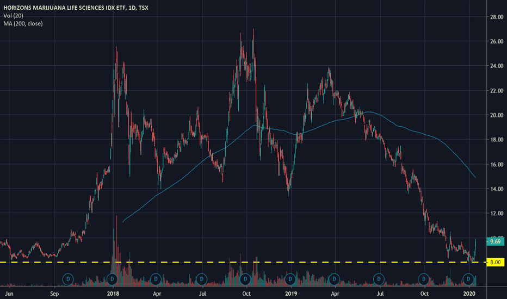Click the 16.00 price axis label
The image size is (507, 299).
(x=497, y=165)
